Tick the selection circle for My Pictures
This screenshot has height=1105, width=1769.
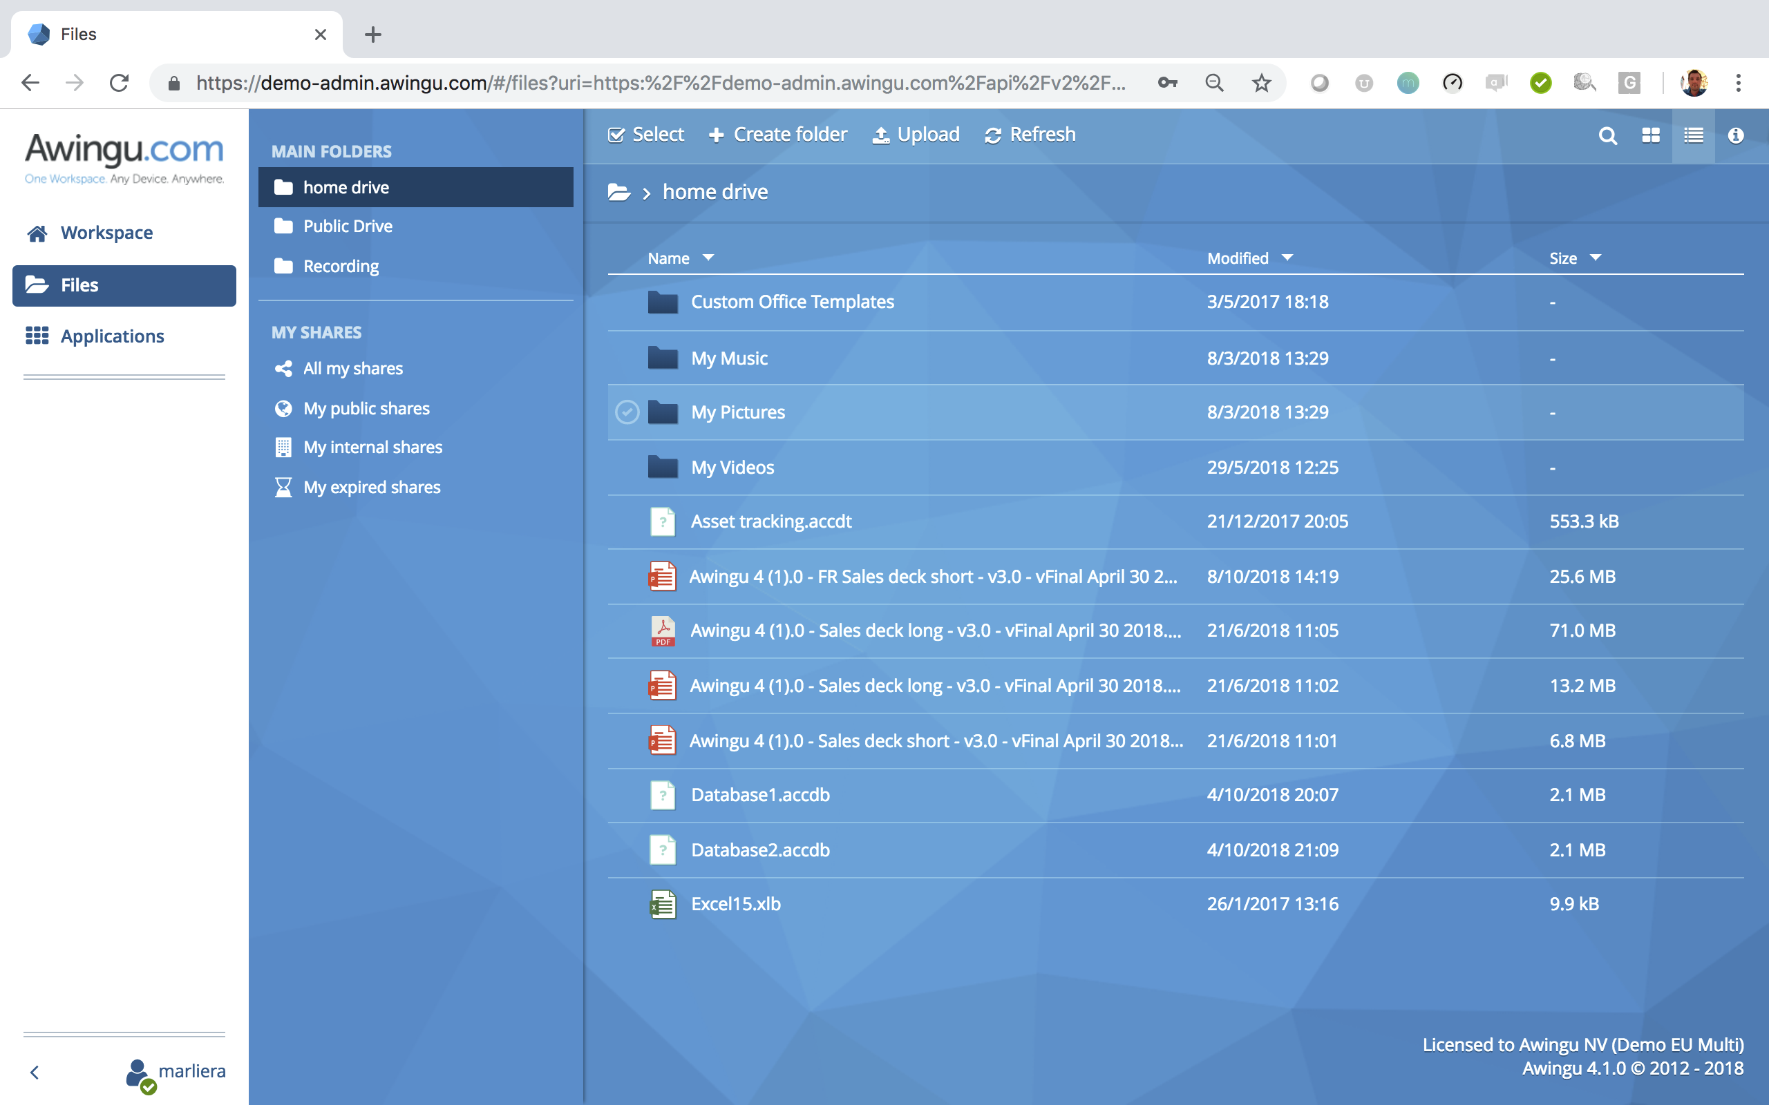click(627, 412)
